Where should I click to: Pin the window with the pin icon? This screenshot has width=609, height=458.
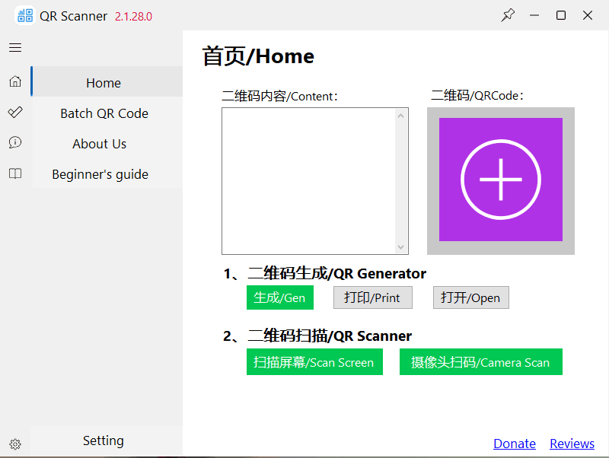[x=507, y=15]
